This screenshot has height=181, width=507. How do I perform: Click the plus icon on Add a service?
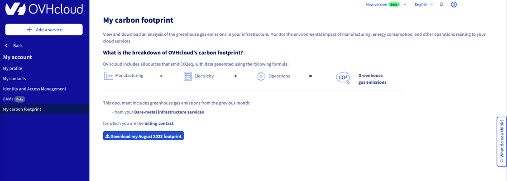29,29
